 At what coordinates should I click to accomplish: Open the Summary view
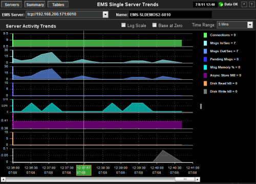click(35, 5)
